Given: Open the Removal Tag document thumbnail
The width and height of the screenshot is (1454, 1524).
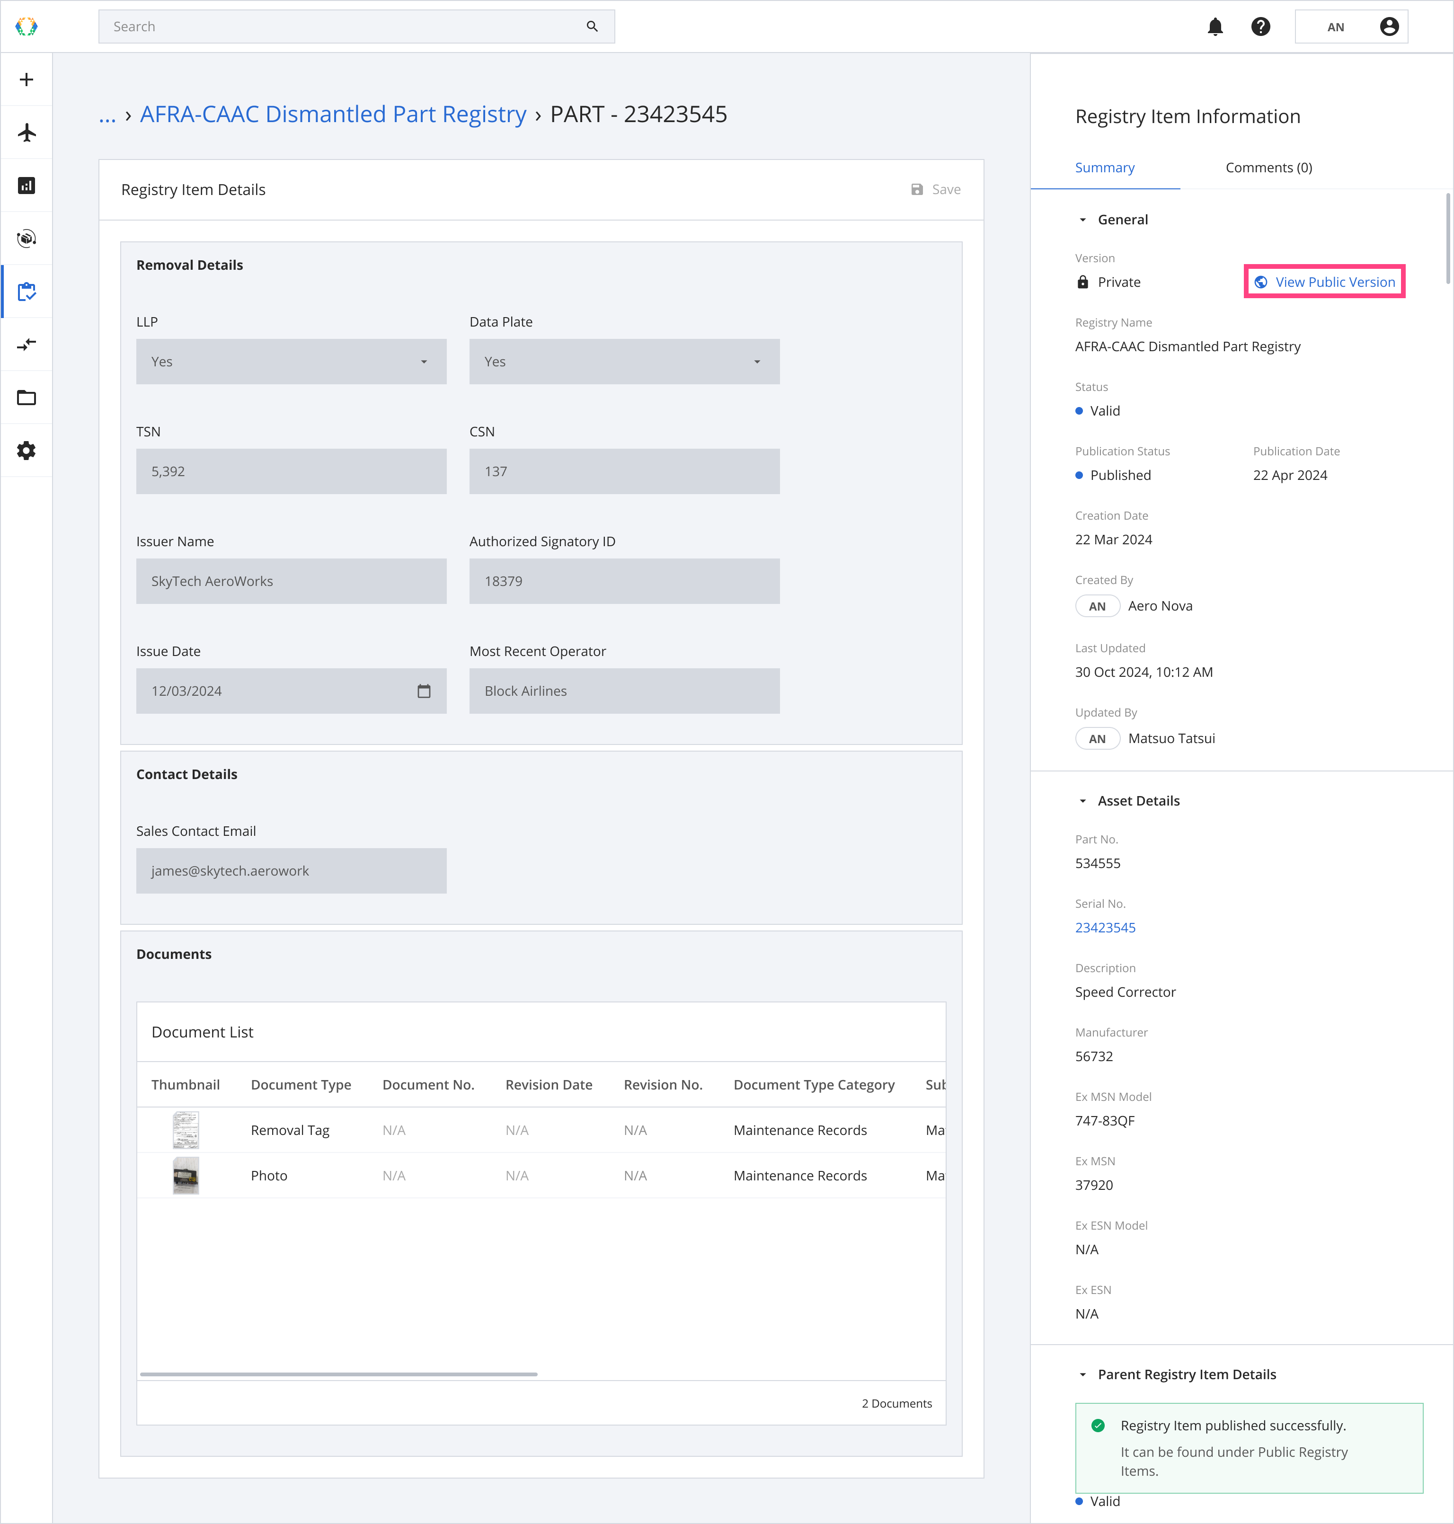Looking at the screenshot, I should tap(185, 1130).
